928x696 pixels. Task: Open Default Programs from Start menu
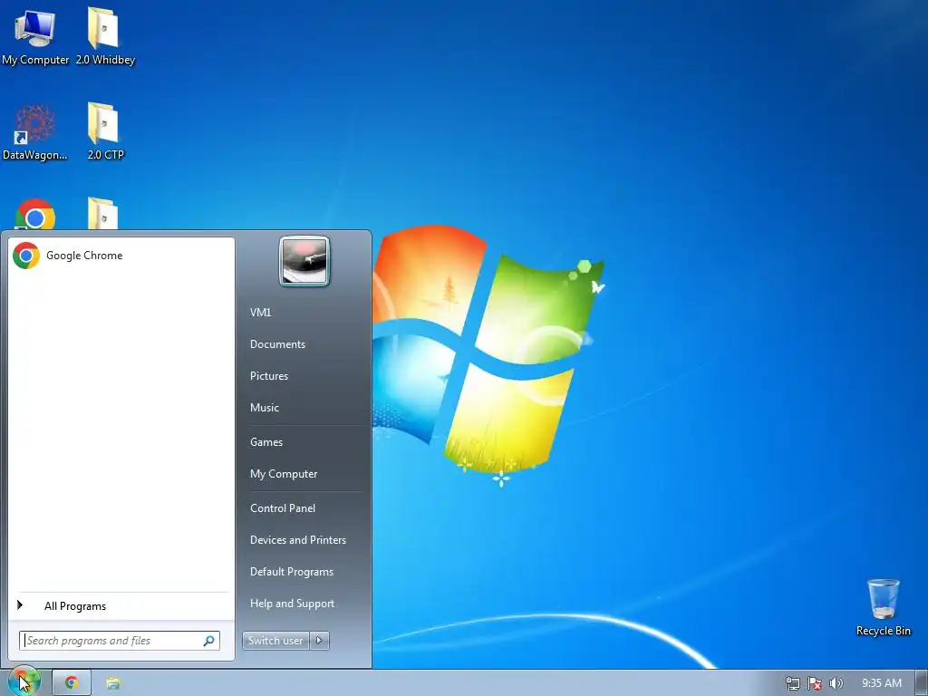[291, 572]
